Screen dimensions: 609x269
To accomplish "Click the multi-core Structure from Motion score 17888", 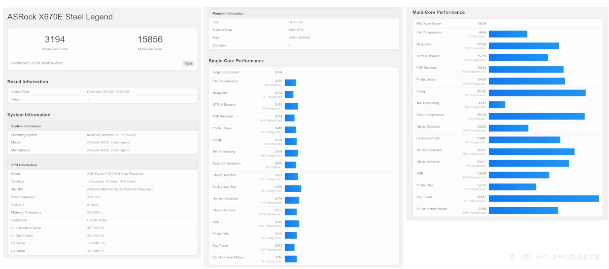I will (x=482, y=209).
